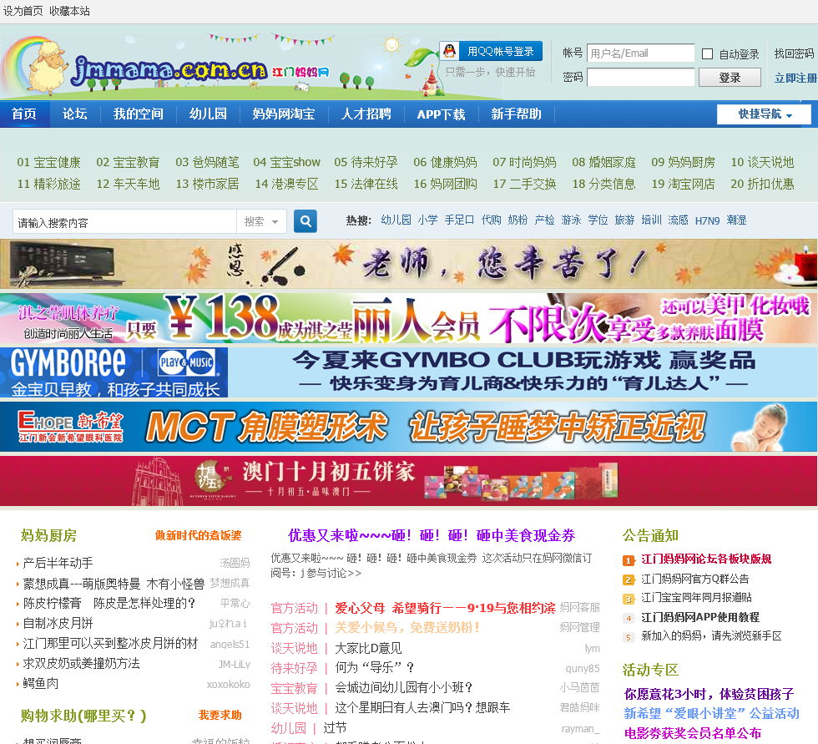Open post 爱心父母 希望骑行 9·19

point(445,609)
